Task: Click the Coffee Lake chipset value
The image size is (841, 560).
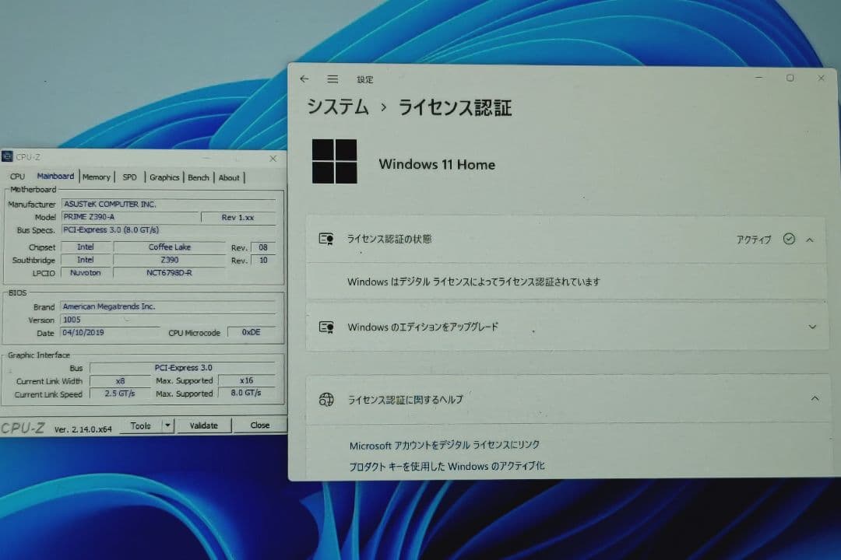Action: [170, 247]
